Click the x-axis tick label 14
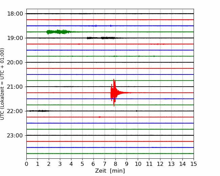Screen dimensions: 220x176 click(182, 164)
